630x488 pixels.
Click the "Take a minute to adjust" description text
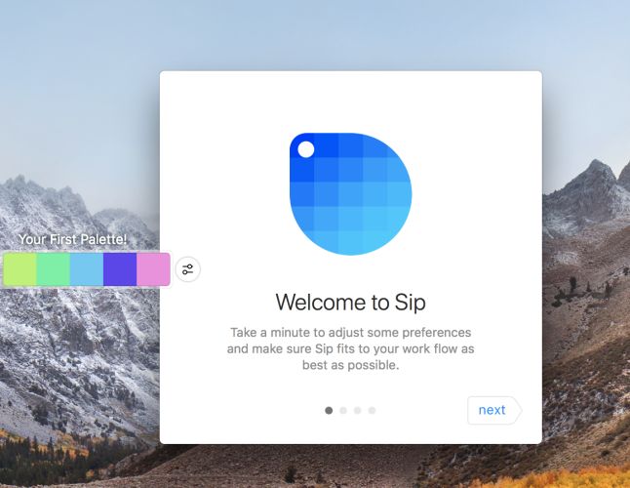[351, 348]
